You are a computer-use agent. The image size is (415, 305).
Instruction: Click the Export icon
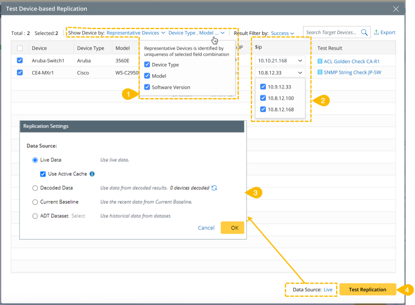click(376, 33)
